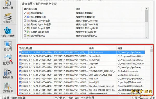Uncheck the 无效的 CLSID 信息 checkbox
This screenshot has height=99, width=156.
click(25, 32)
